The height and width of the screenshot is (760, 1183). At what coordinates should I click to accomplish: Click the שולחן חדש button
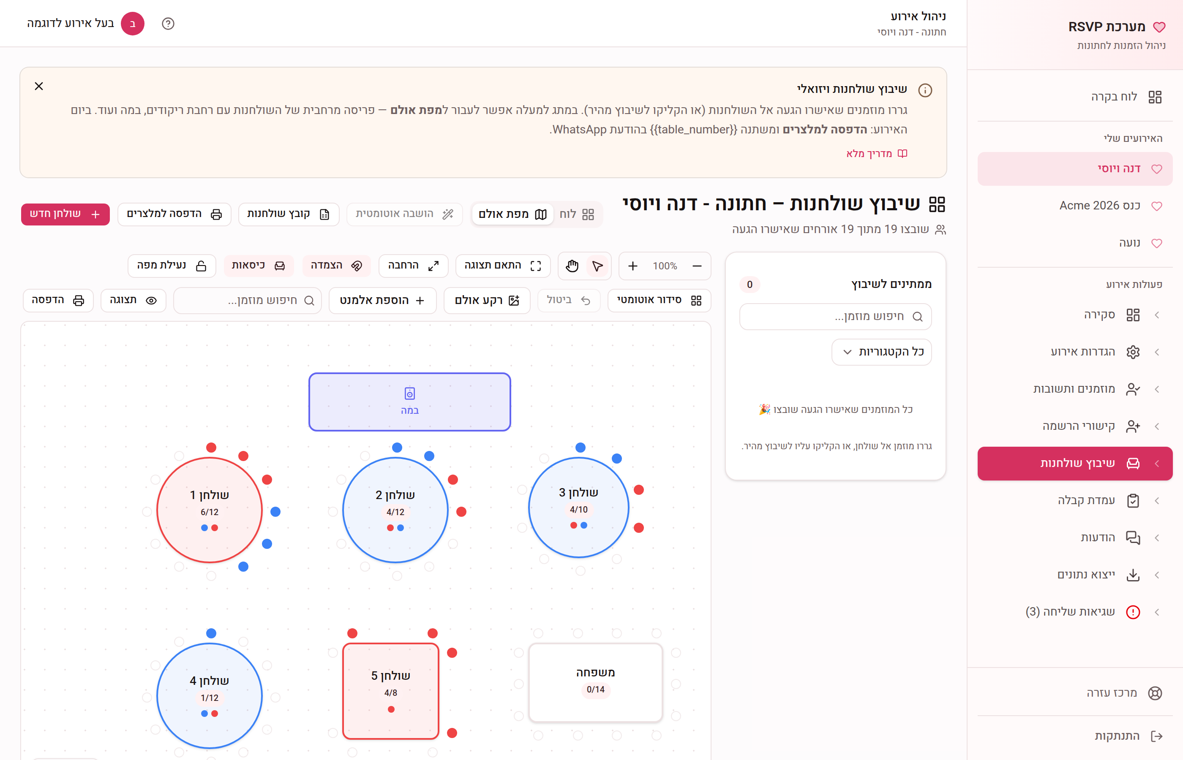65,214
